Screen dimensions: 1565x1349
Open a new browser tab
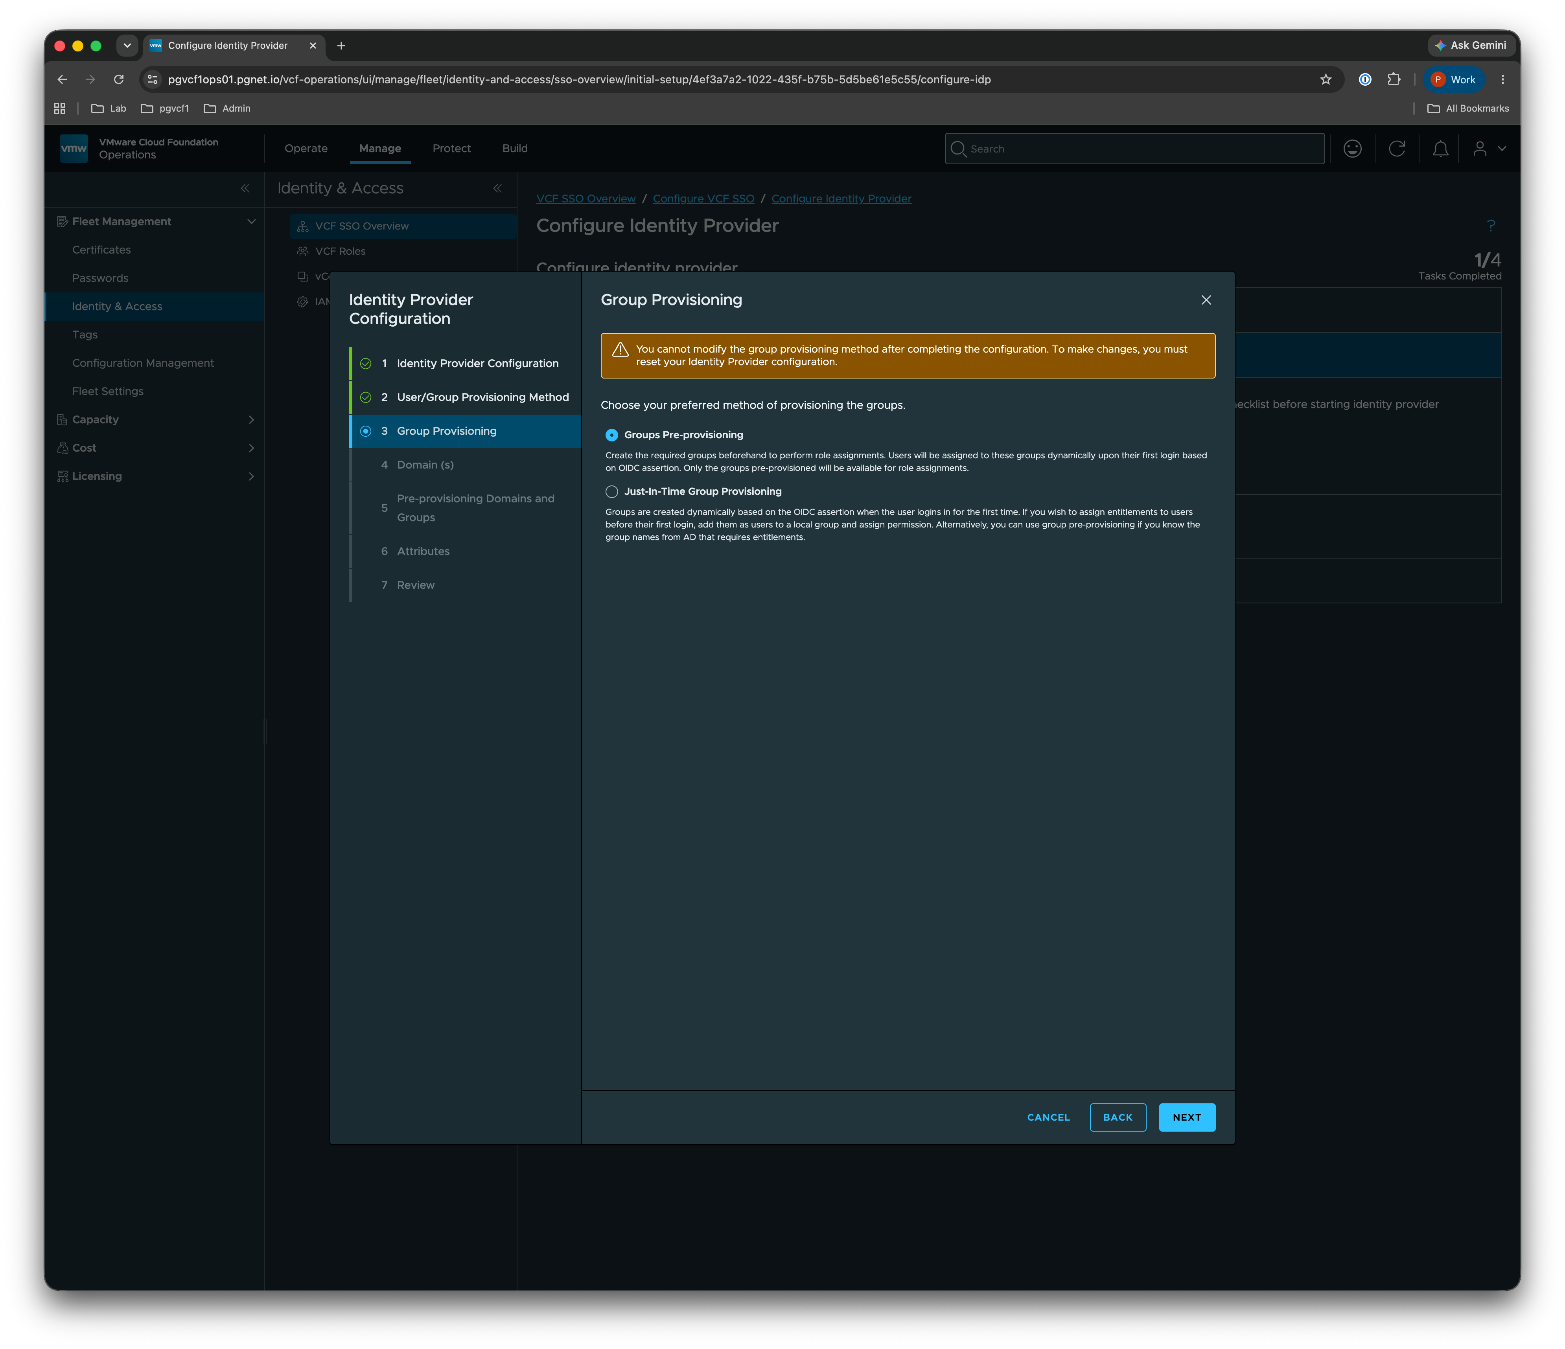point(341,46)
